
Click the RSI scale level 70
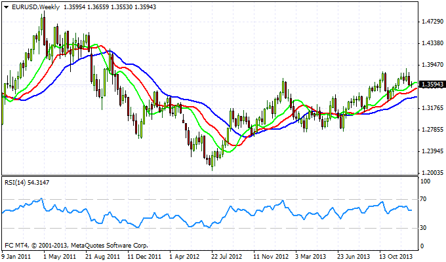424,199
